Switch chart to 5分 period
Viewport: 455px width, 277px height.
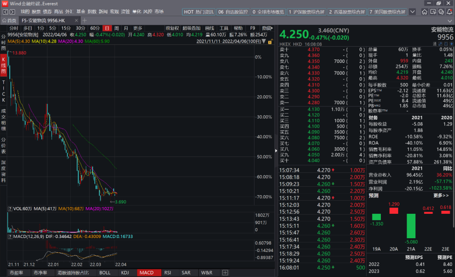pyautogui.click(x=53, y=28)
